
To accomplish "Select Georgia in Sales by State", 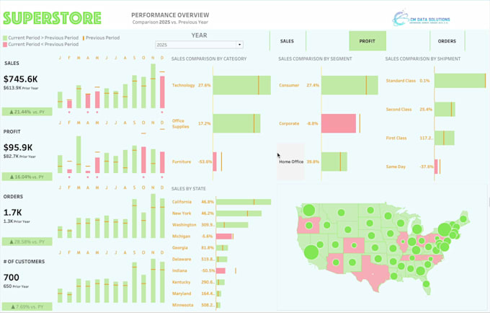I will [179, 247].
